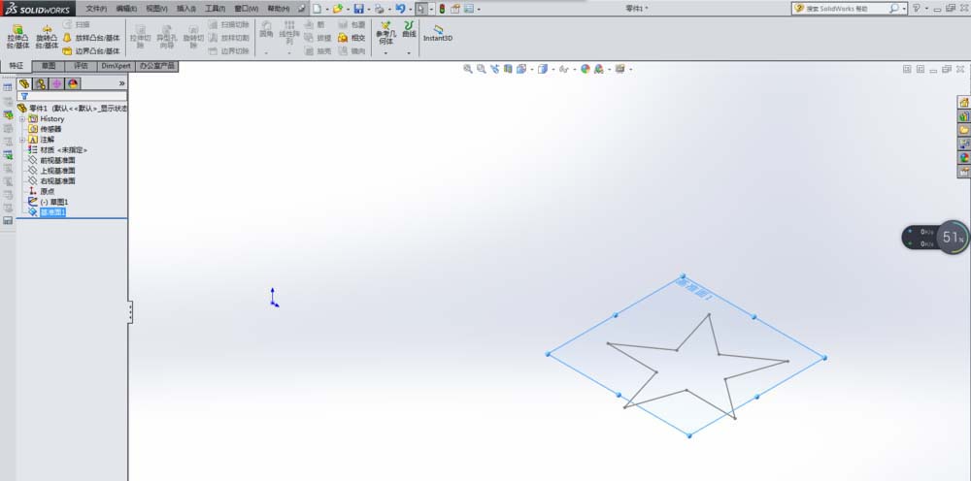The image size is (971, 481).
Task: Click the 拉伸凸台/基体 extrude boss tool
Action: [x=17, y=37]
